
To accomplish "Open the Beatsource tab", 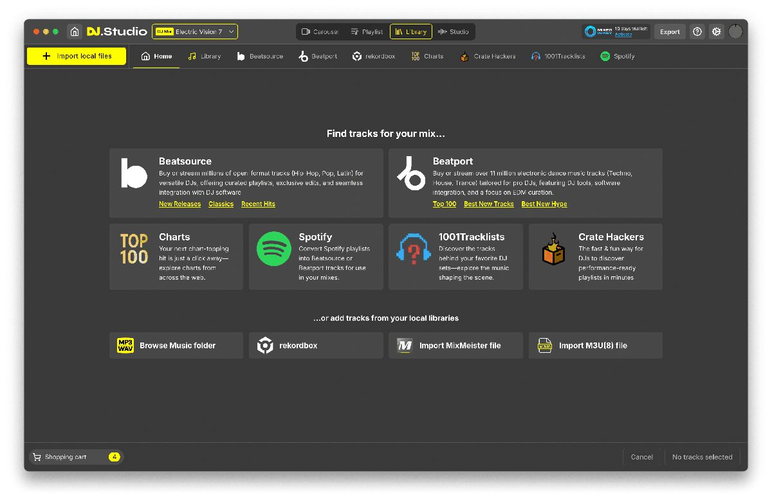I will 260,57.
